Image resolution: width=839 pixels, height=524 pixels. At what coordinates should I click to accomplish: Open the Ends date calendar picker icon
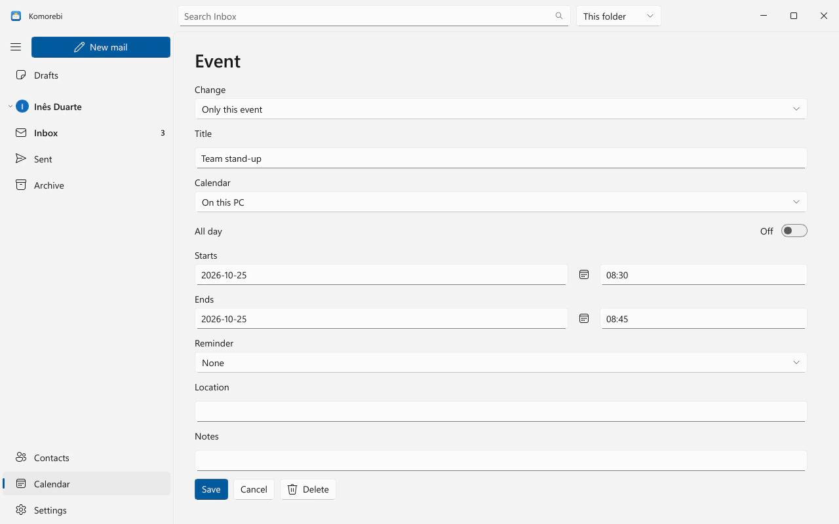(x=584, y=318)
